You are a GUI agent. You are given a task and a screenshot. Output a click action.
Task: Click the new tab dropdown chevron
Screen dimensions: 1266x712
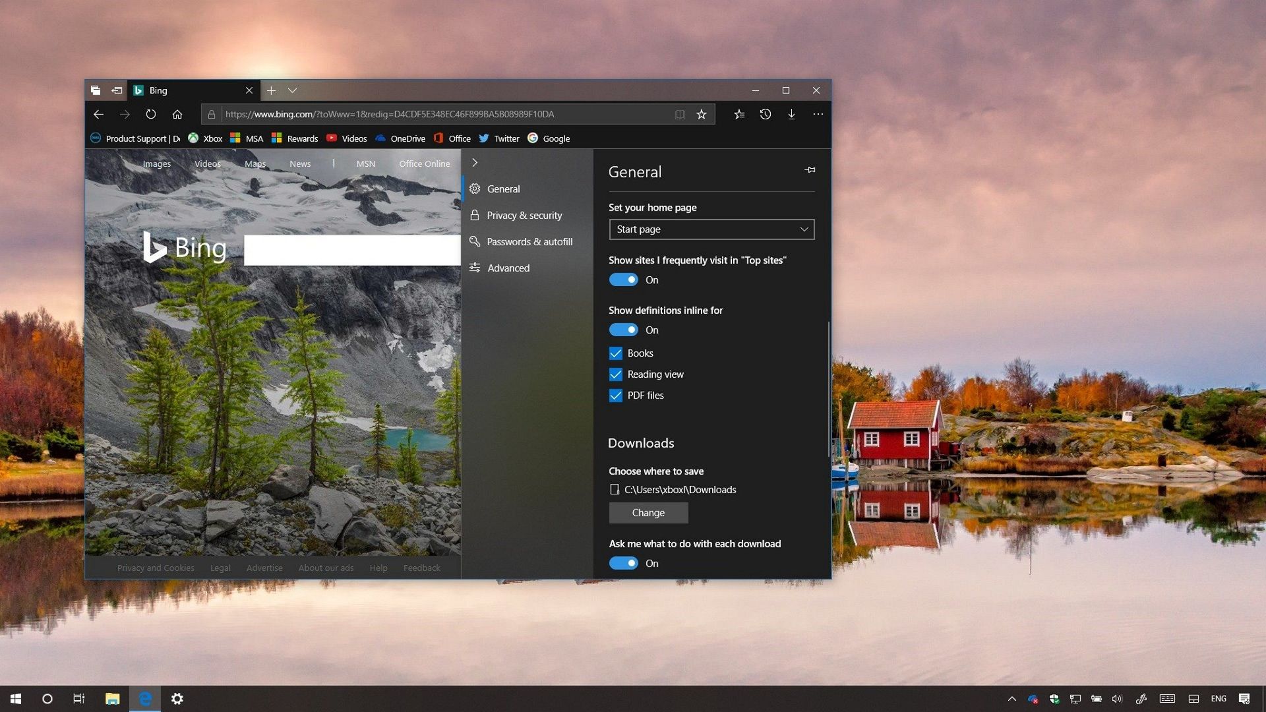pyautogui.click(x=292, y=90)
